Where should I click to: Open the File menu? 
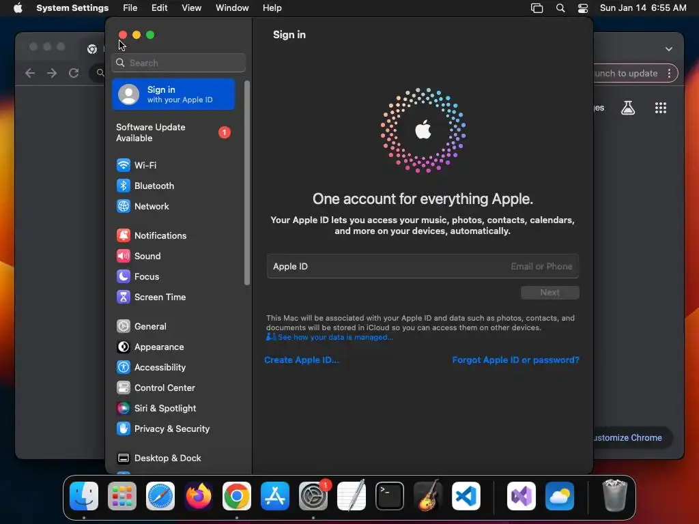click(130, 8)
